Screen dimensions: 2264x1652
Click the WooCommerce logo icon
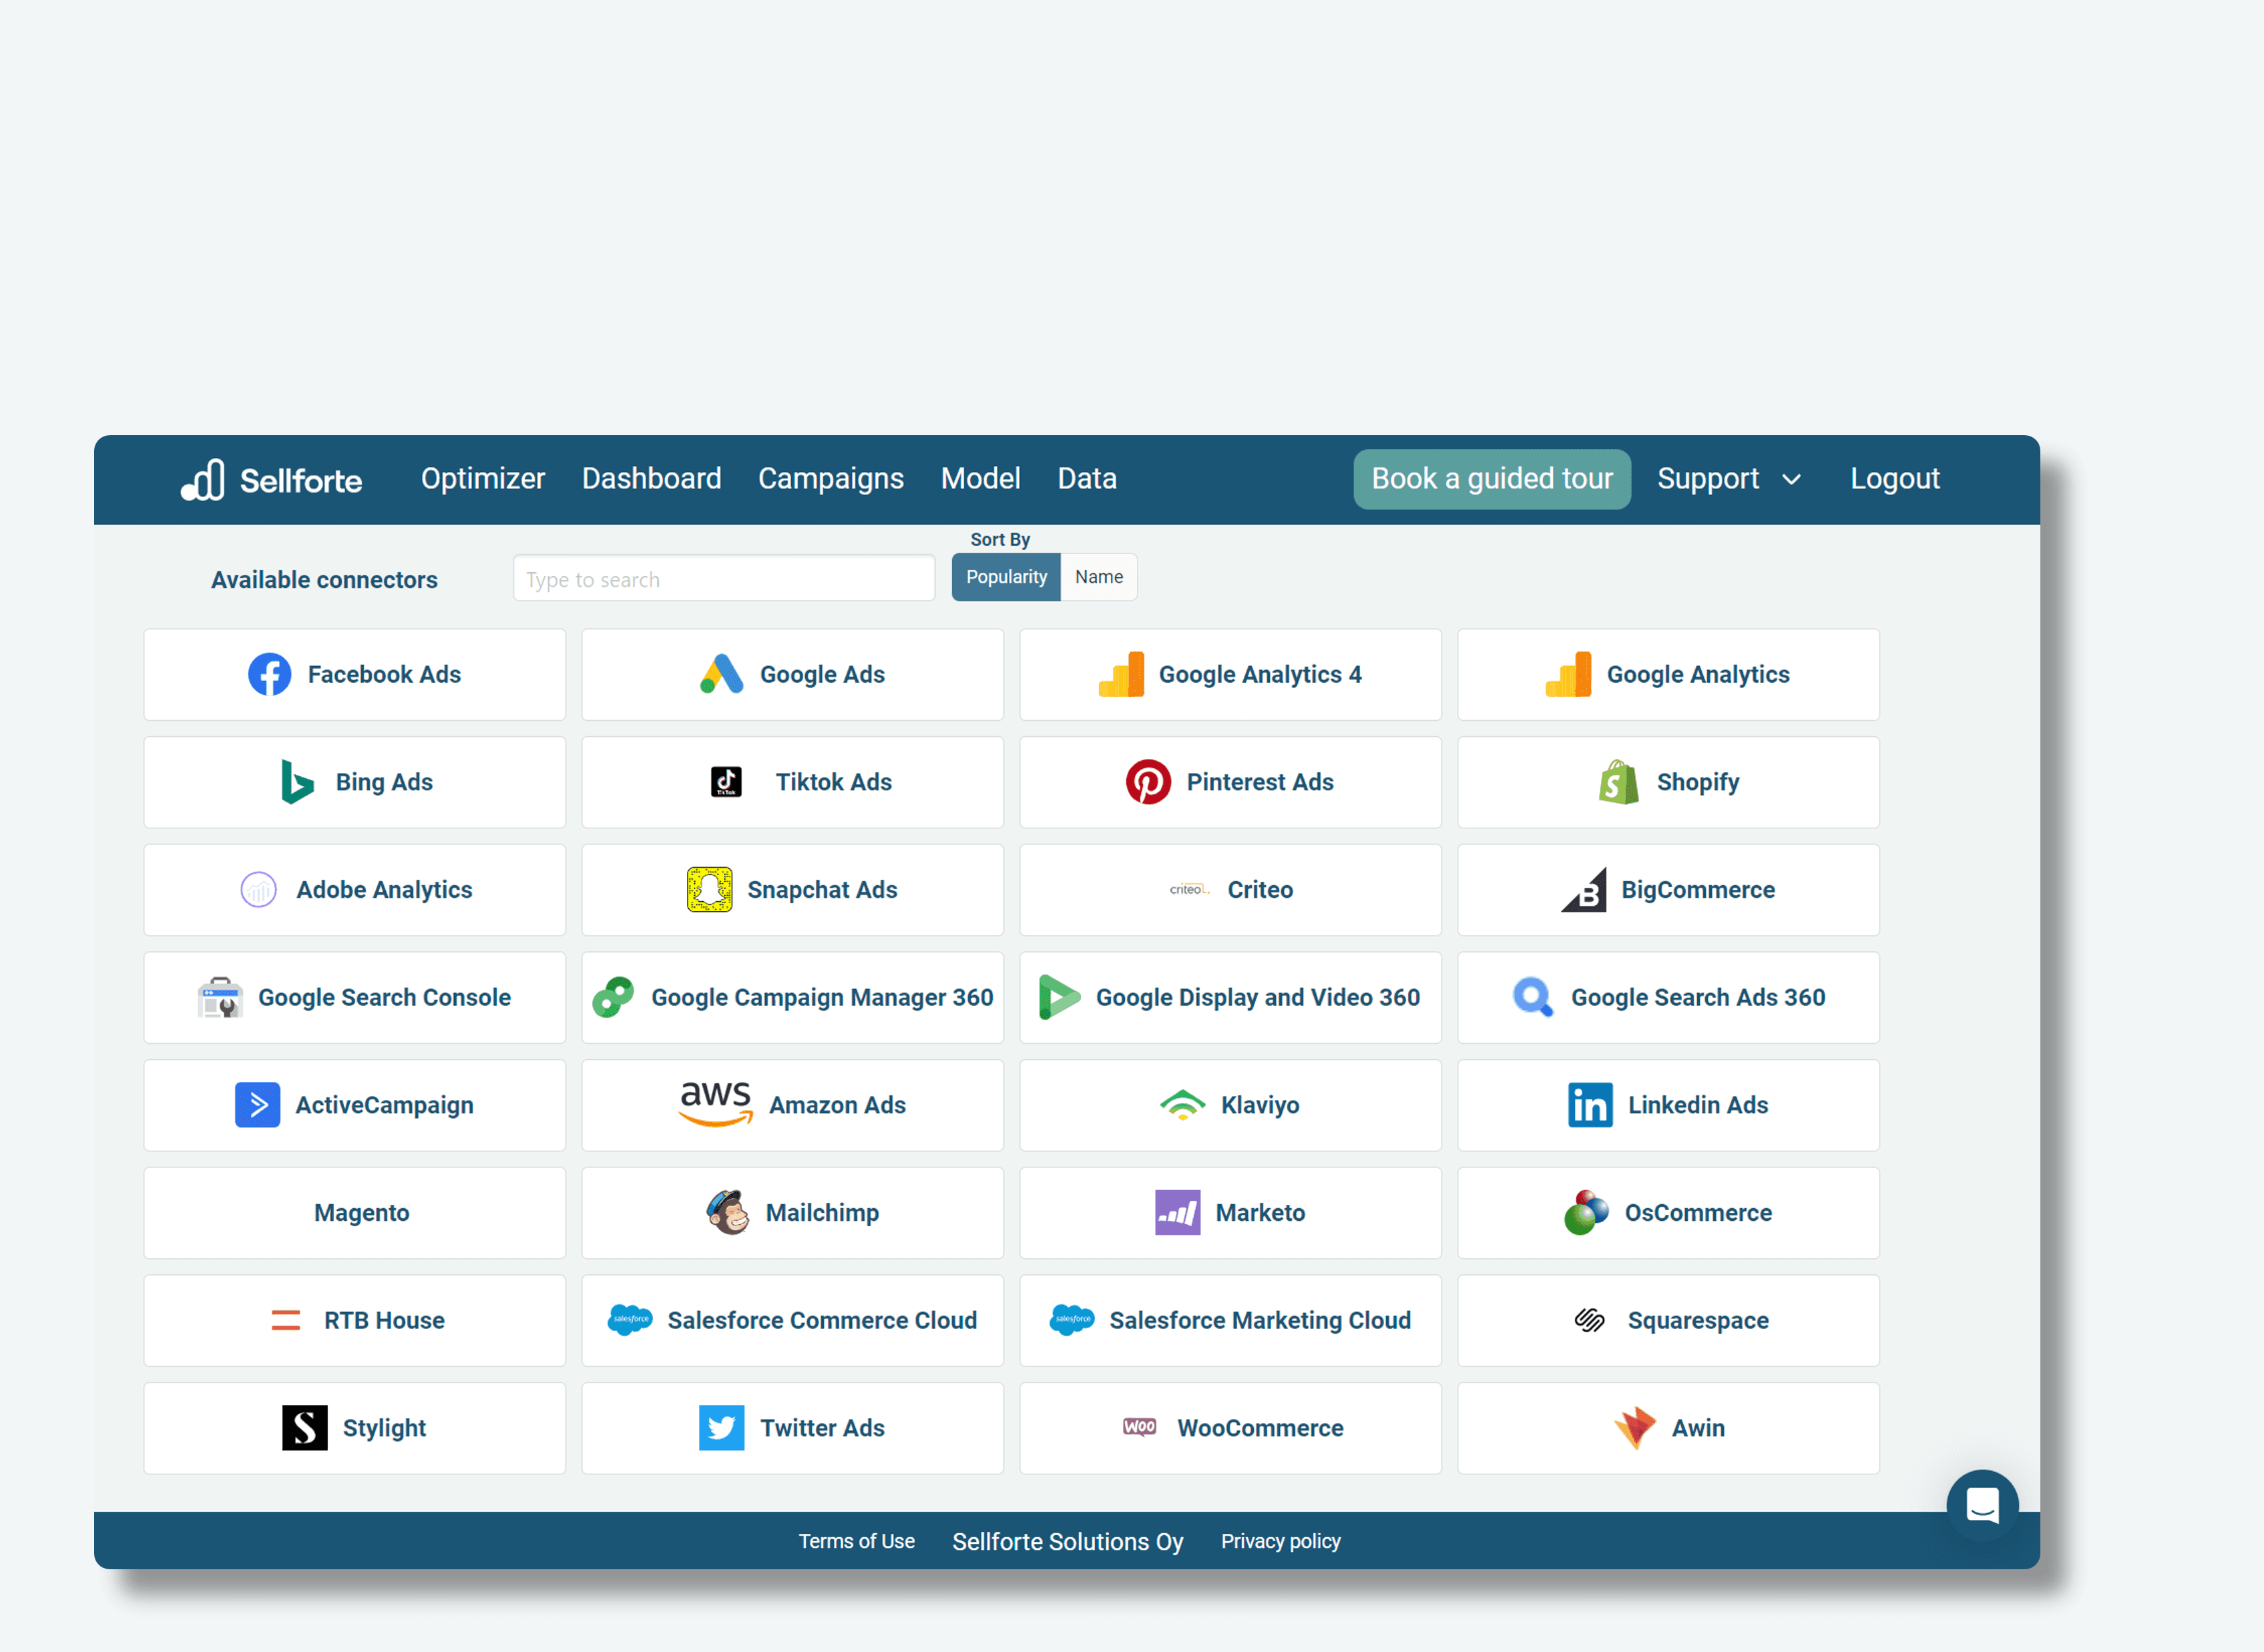(x=1139, y=1427)
